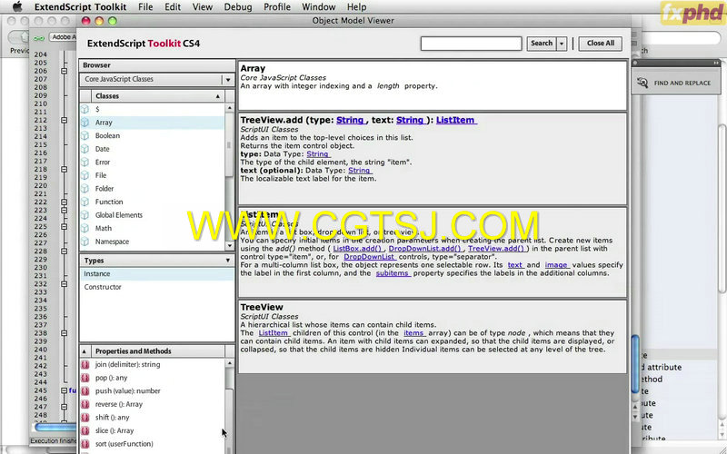Select the Date class icon
The width and height of the screenshot is (727, 454).
pos(85,149)
